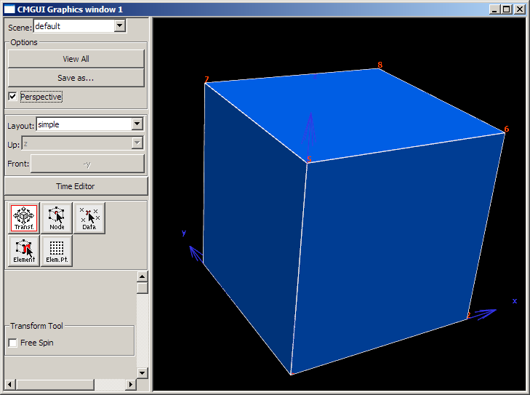Image resolution: width=530 pixels, height=395 pixels.
Task: Click the Save as... button
Action: [x=76, y=78]
